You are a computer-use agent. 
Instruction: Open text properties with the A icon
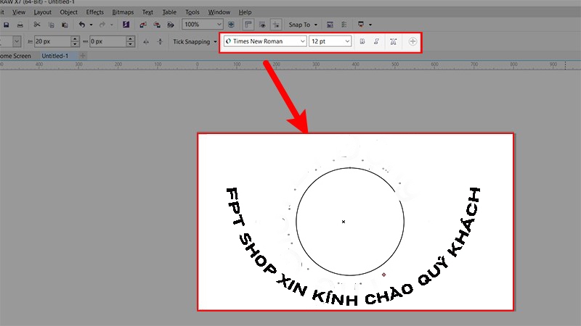[394, 41]
